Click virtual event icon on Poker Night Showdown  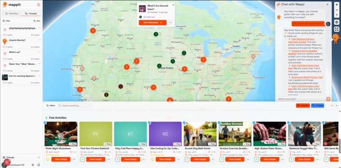coord(48,159)
